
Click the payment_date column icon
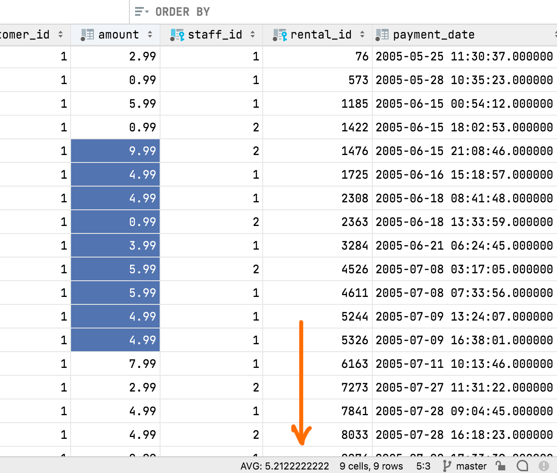[382, 35]
